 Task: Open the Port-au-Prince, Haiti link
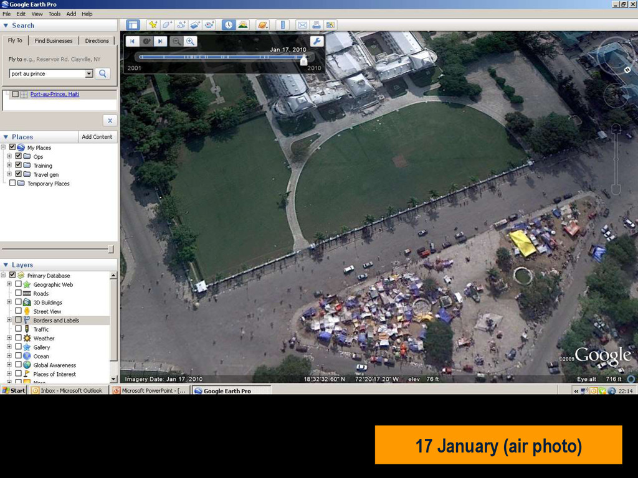point(55,94)
